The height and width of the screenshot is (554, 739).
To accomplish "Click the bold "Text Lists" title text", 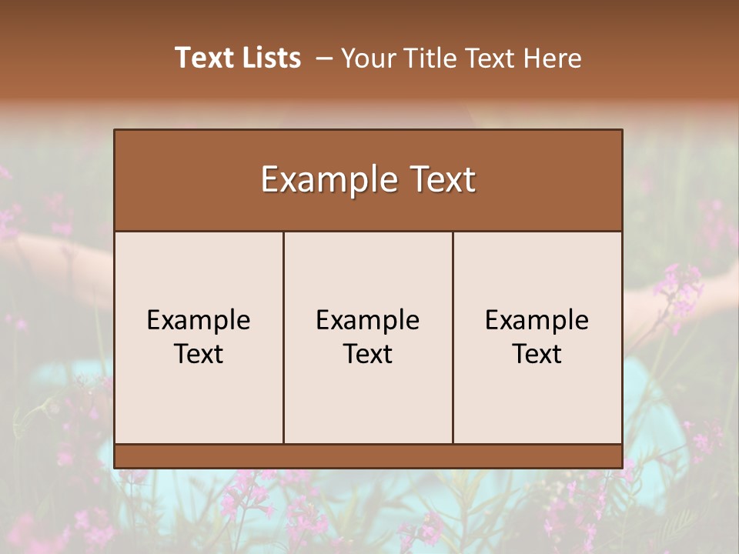I will tap(238, 58).
